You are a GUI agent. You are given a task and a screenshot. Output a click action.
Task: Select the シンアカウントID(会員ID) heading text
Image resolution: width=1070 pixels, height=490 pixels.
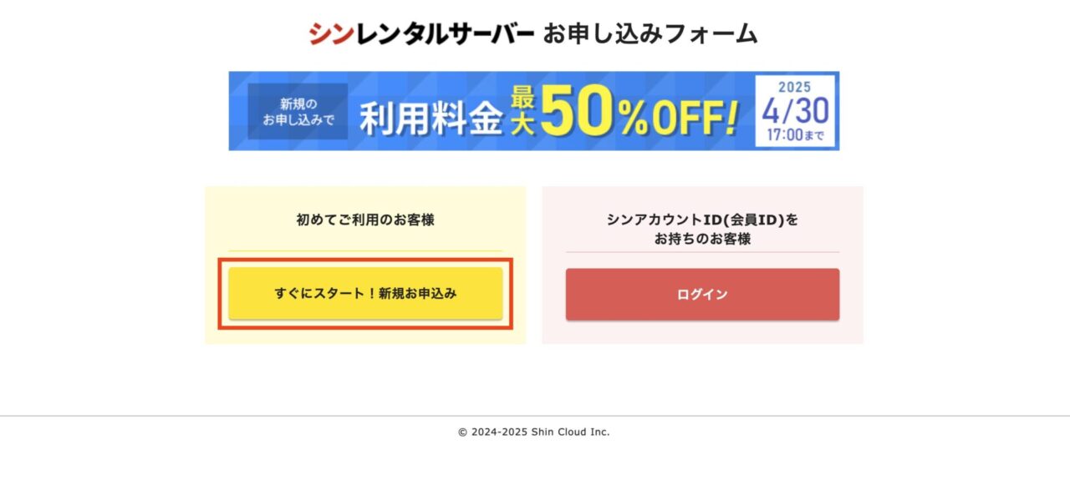pos(702,220)
